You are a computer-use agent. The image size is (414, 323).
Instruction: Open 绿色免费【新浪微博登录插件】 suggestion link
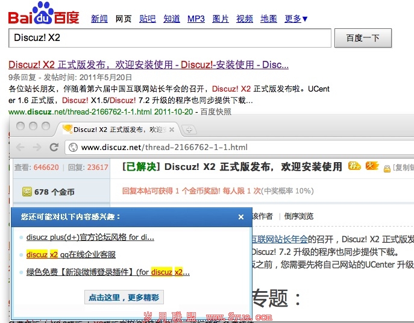pos(108,272)
